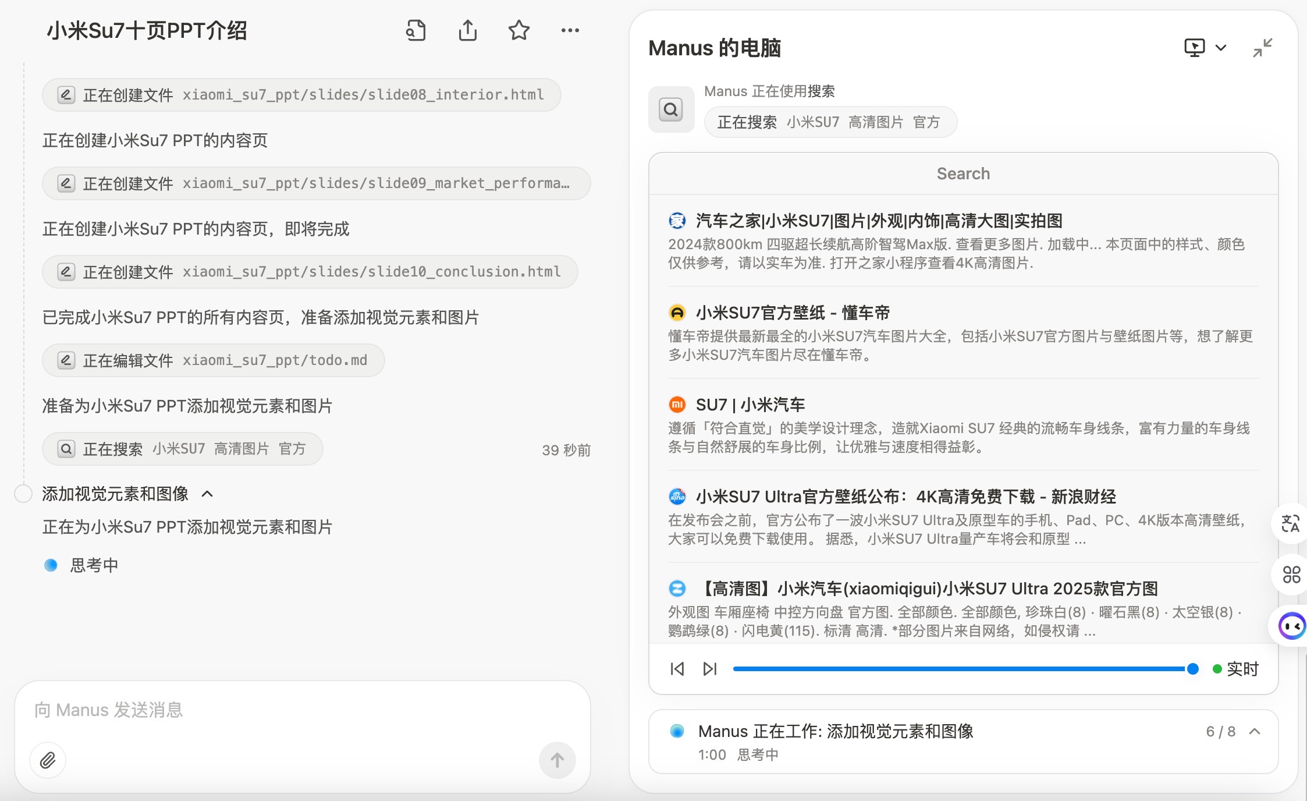
Task: Click the share icon in header
Action: (x=467, y=30)
